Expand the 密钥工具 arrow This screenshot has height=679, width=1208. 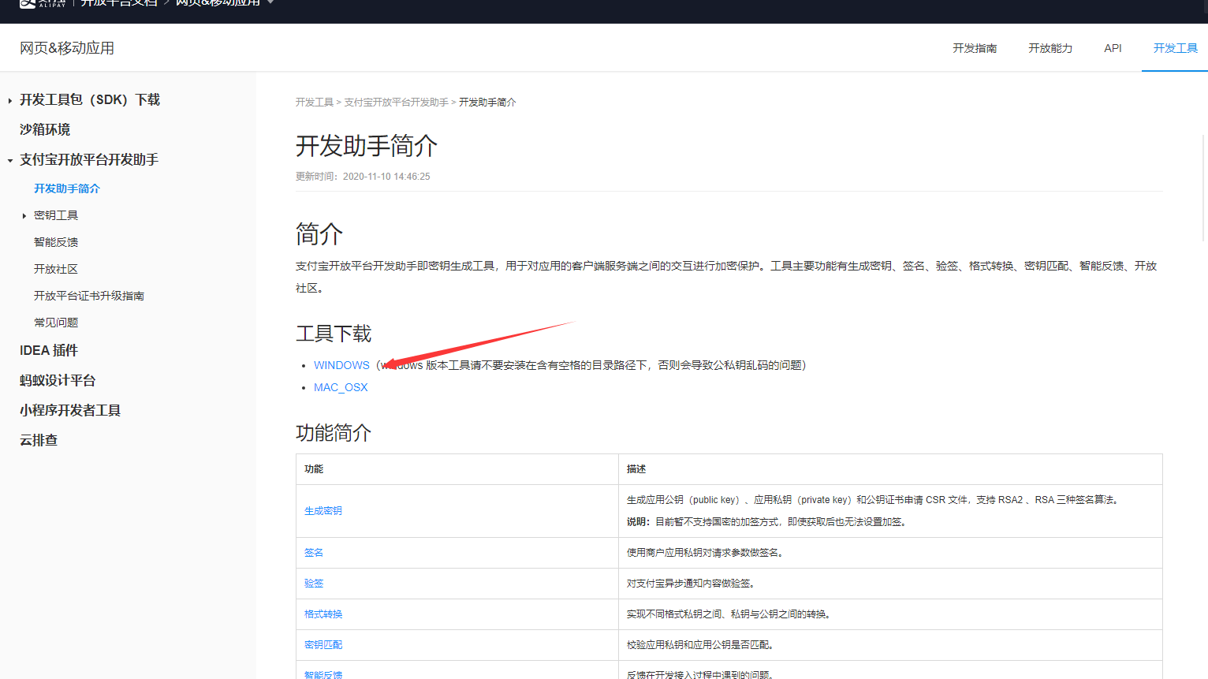24,215
